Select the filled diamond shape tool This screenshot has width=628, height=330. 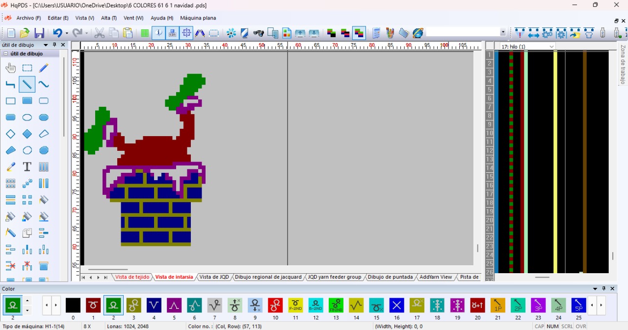(x=27, y=134)
